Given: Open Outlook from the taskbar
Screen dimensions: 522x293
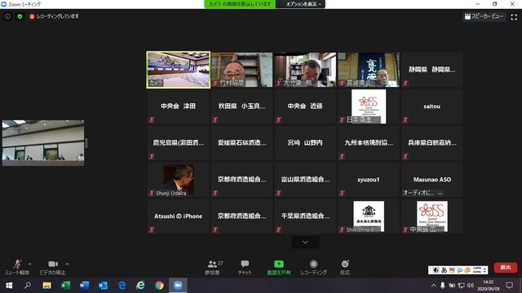Looking at the screenshot, I should (104, 286).
